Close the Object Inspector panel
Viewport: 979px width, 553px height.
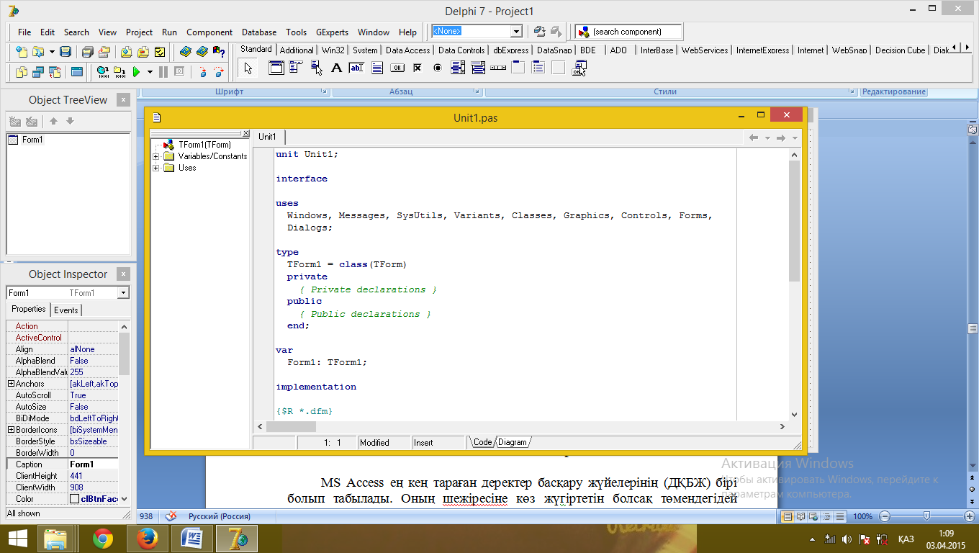pos(123,274)
